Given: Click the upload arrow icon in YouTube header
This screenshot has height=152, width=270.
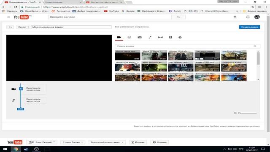Looking at the screenshot, I should (x=235, y=17).
